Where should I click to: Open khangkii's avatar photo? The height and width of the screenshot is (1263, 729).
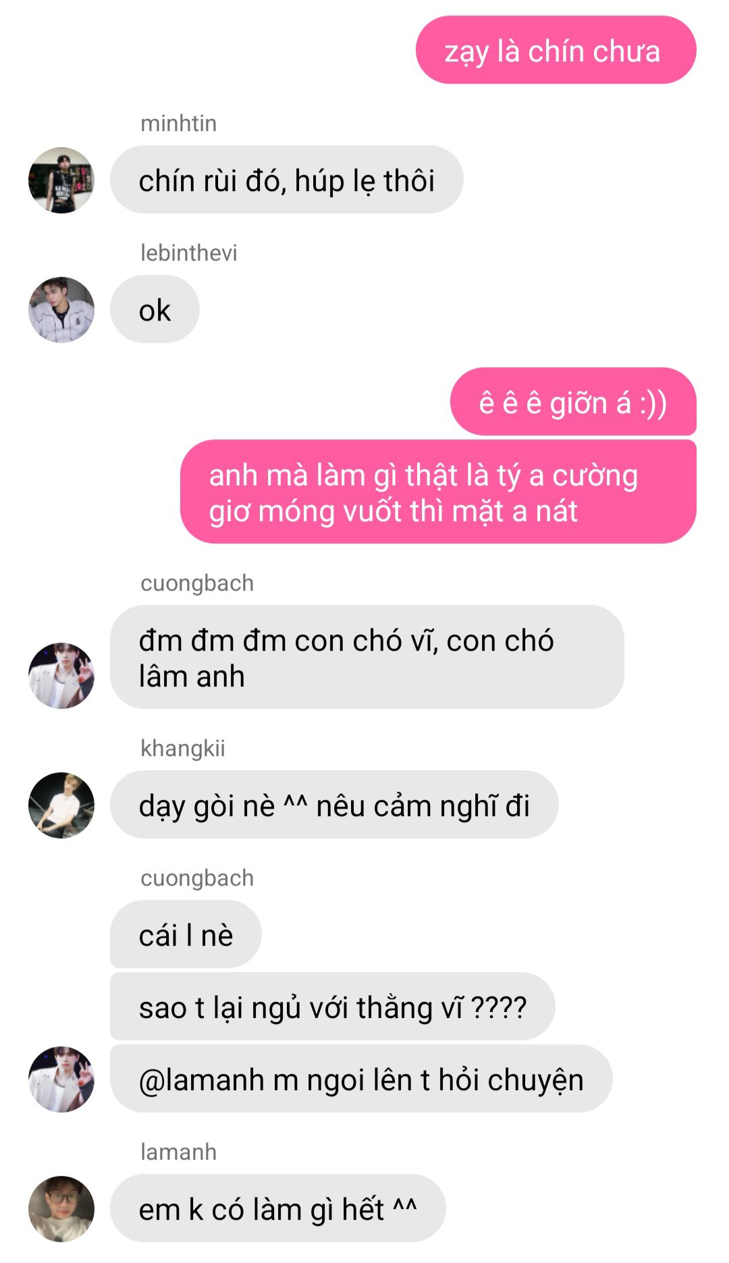[x=61, y=805]
